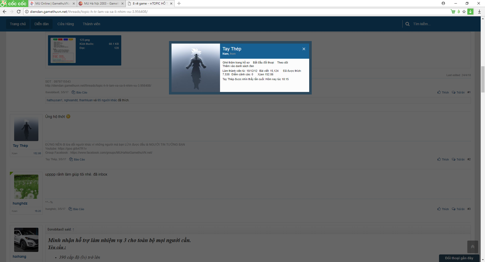Click the quote jump arrow after 0onobitao0 said
Screen dimensions: 485x262
click(73, 230)
